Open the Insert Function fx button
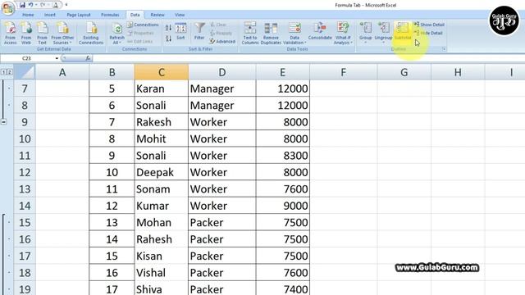Screen dimensions: 525x295 (88, 58)
